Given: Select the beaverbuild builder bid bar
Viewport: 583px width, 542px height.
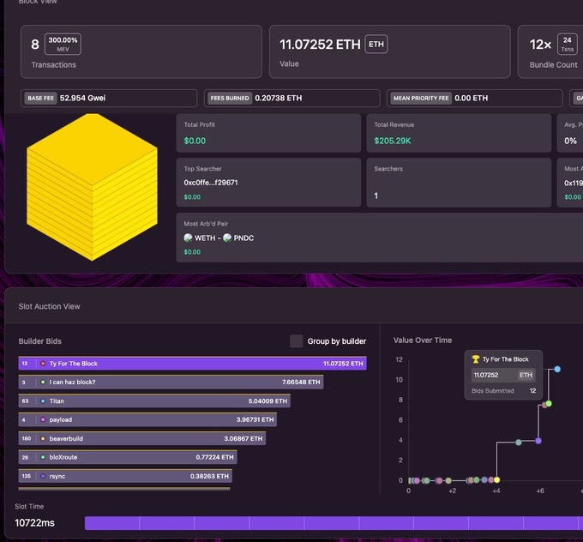Looking at the screenshot, I should pos(142,438).
